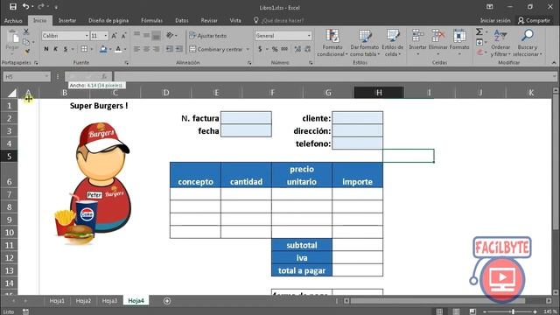Viewport: 560px width, 315px height.
Task: Click the decrease indent icon
Action: click(169, 49)
